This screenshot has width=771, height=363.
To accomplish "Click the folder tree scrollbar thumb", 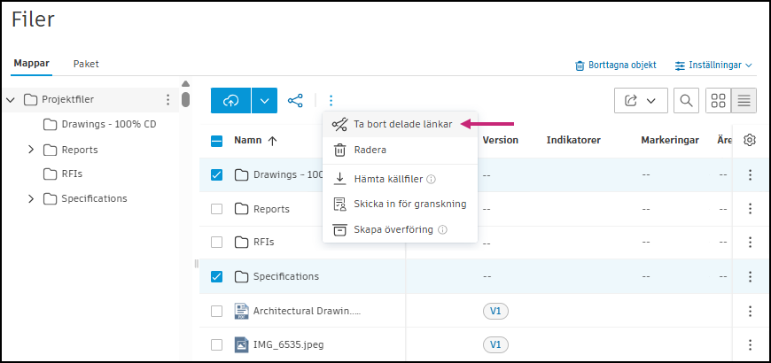I will pyautogui.click(x=185, y=99).
